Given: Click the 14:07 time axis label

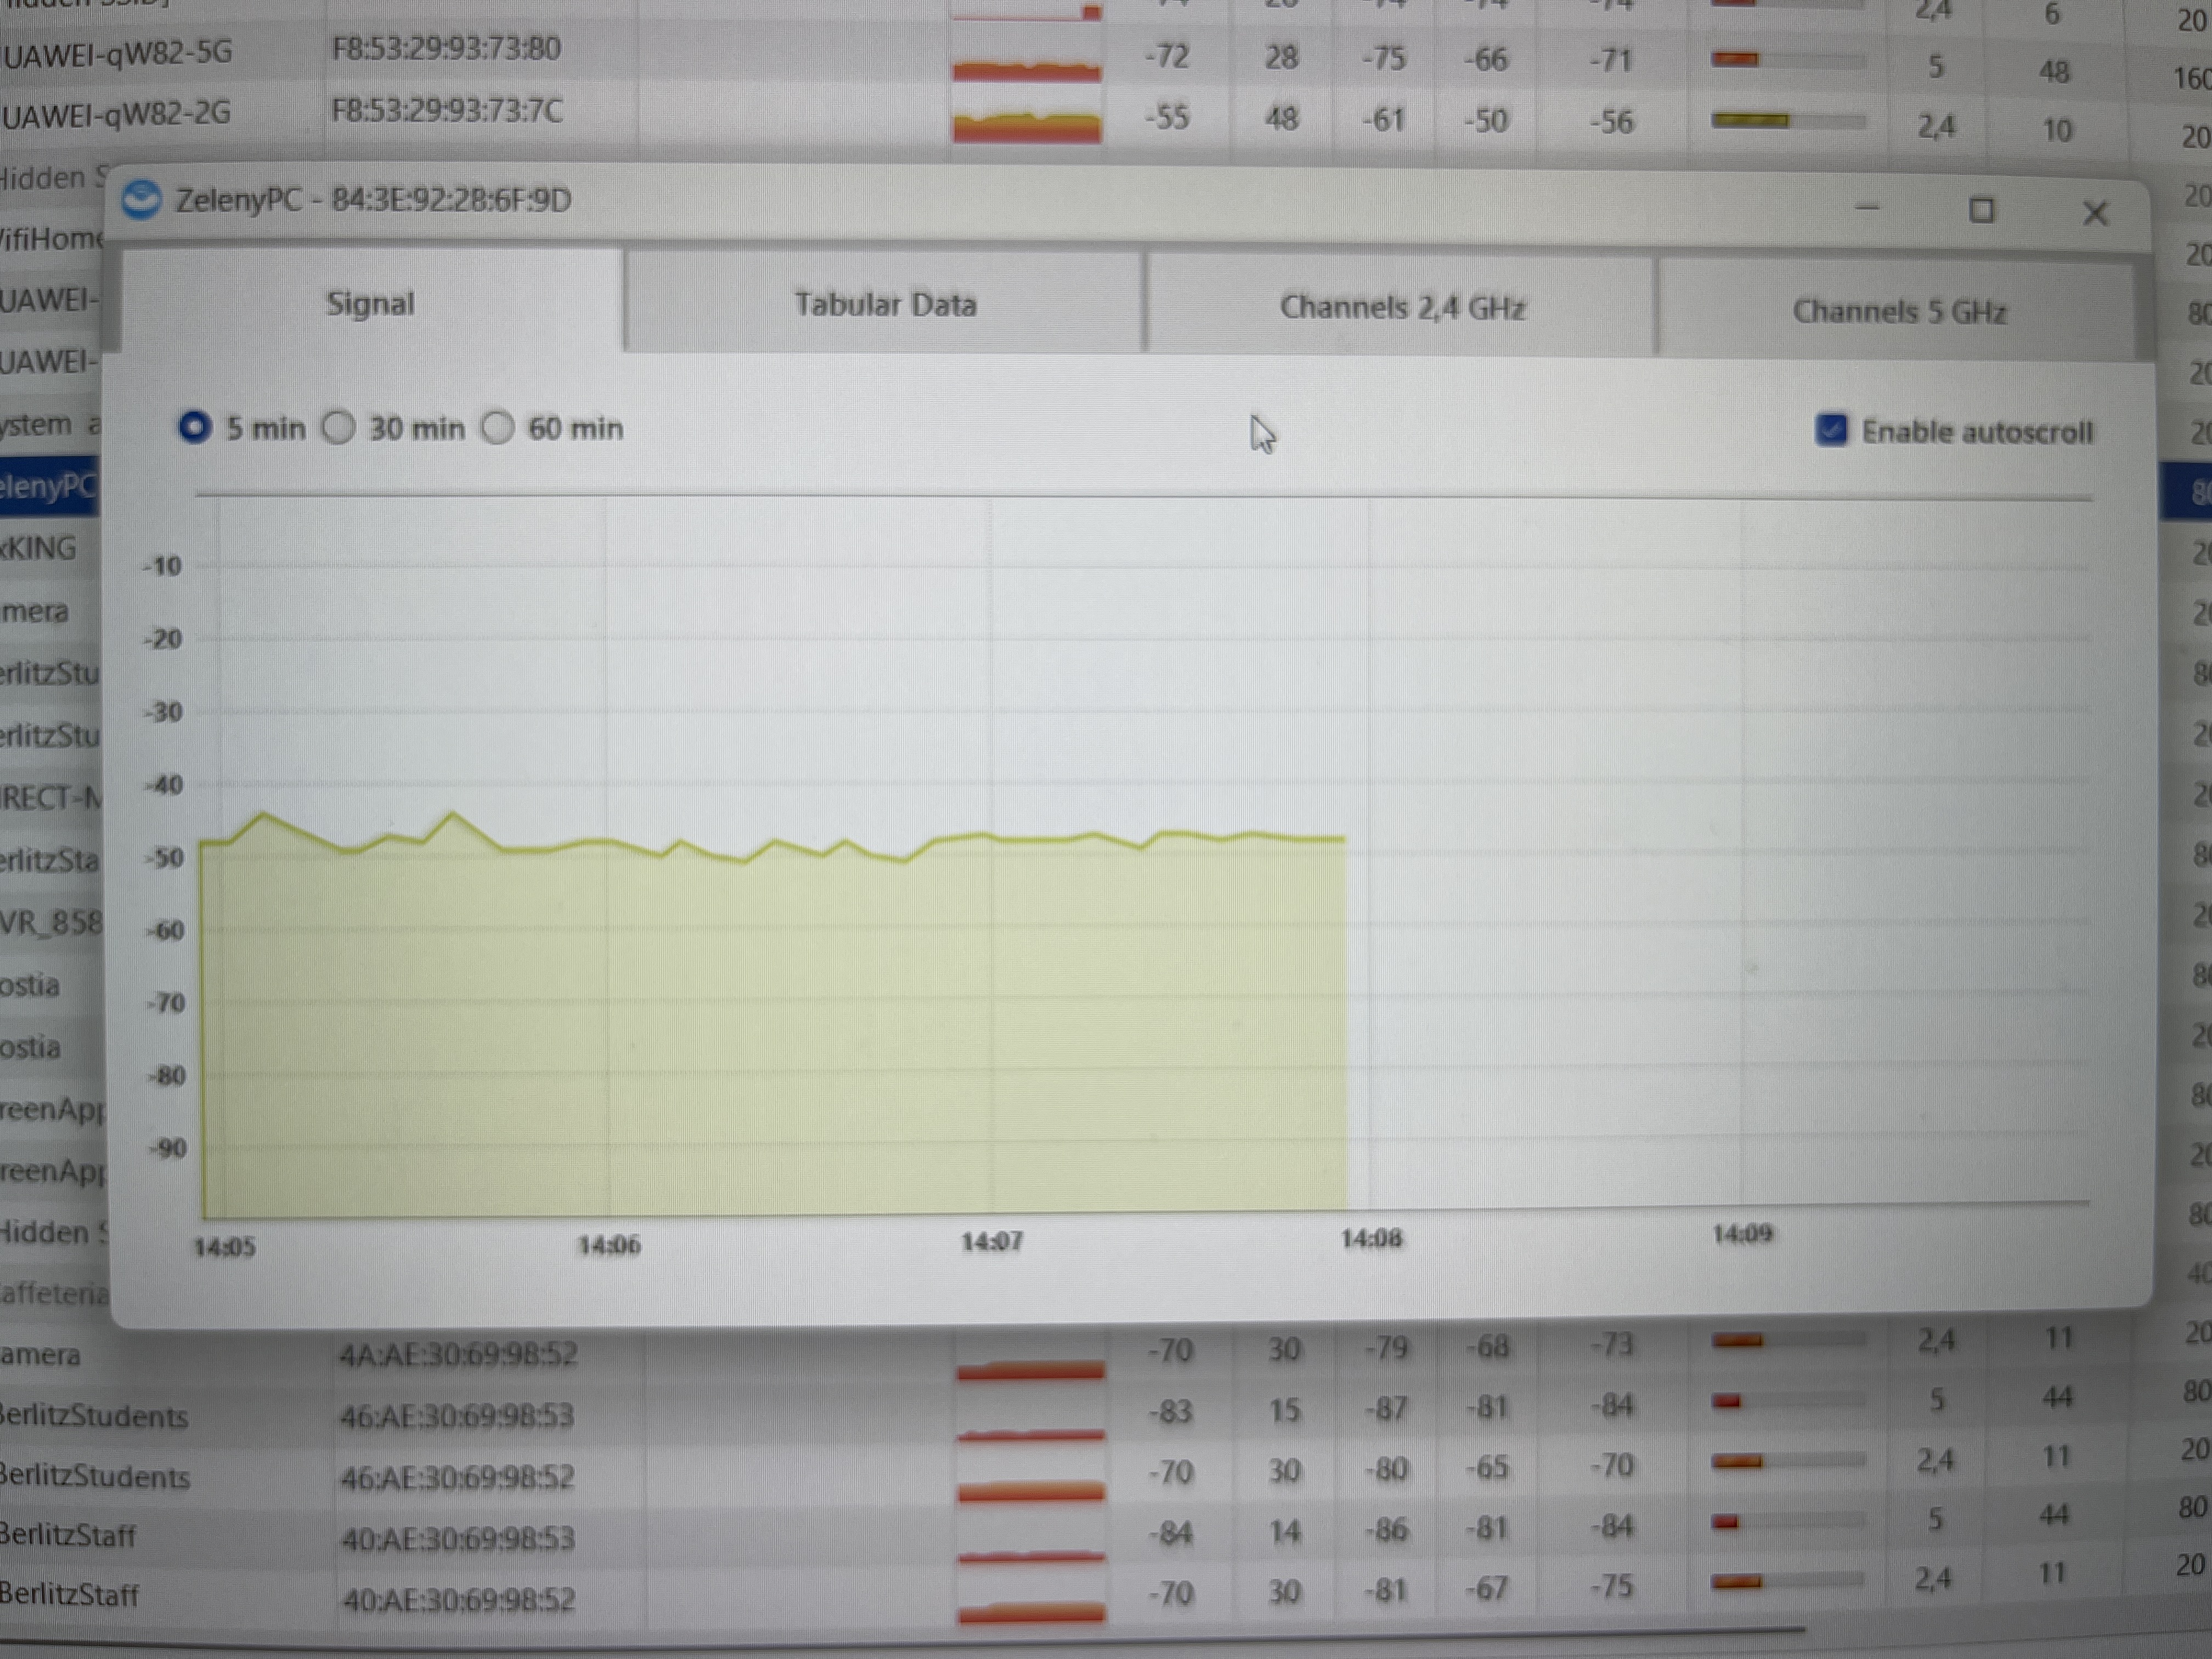Looking at the screenshot, I should point(992,1242).
